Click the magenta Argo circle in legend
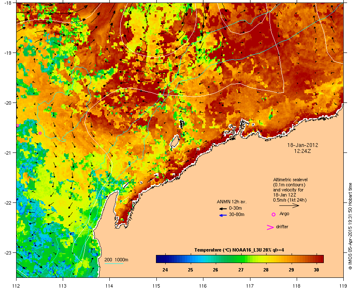Screen dimensions: 356x288 tap(274, 214)
